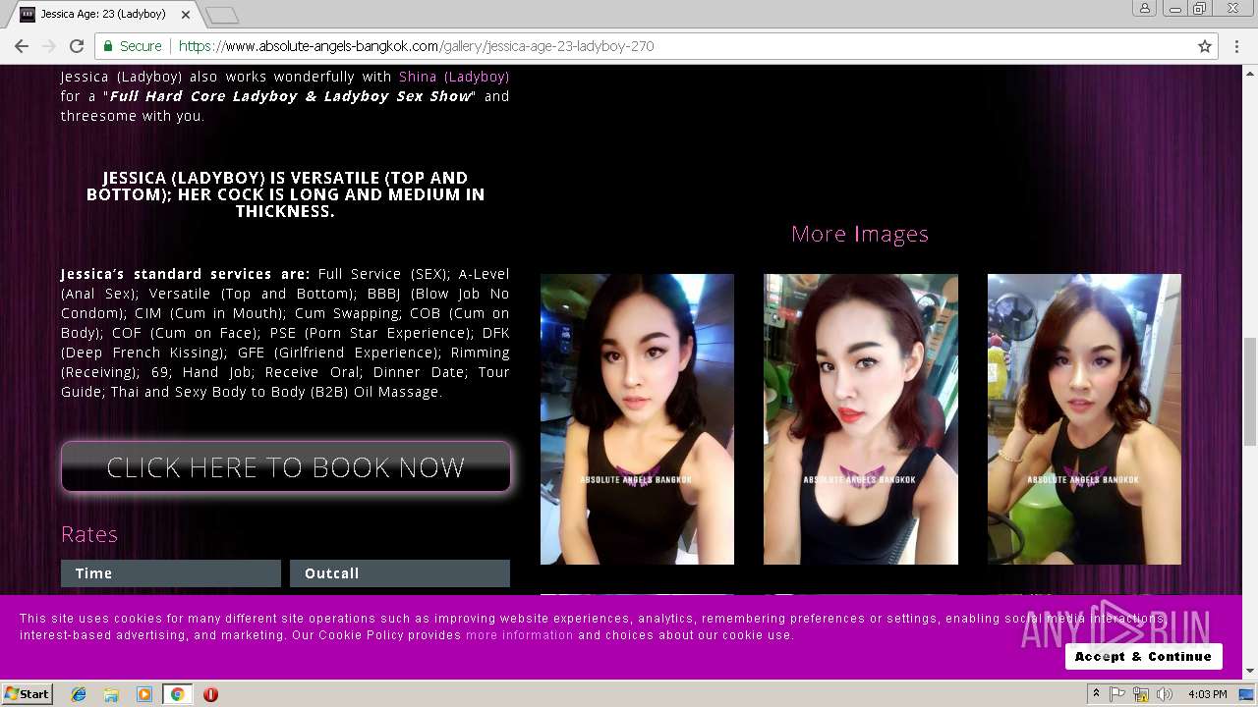
Task: Go forward with the browser arrow
Action: point(49,46)
